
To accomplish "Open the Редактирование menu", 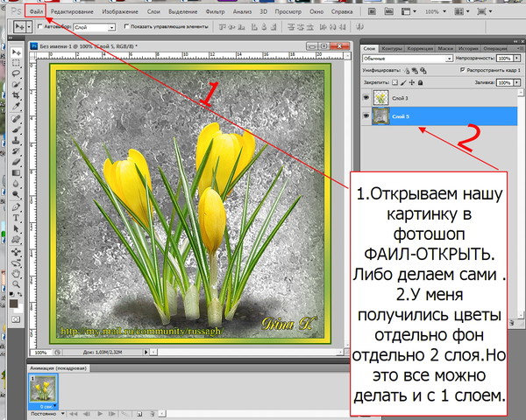I will (72, 11).
